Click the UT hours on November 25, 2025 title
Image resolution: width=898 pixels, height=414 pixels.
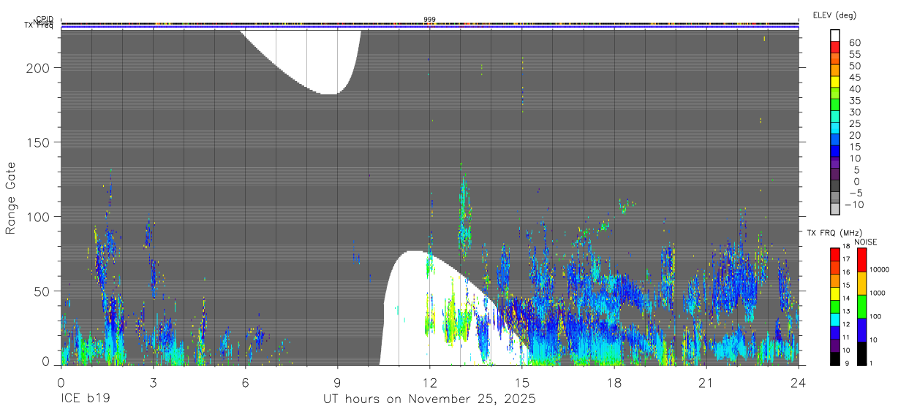tap(429, 399)
